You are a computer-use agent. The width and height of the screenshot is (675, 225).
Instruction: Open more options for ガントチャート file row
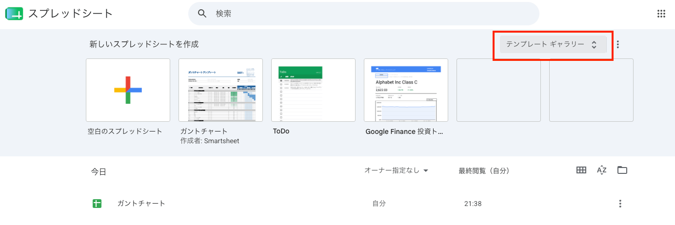pyautogui.click(x=620, y=204)
